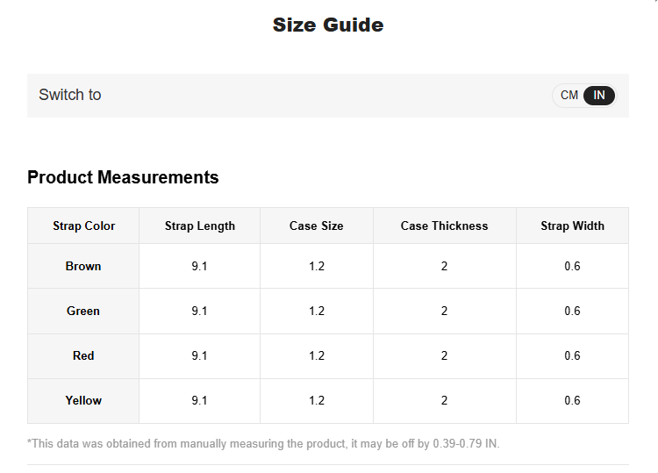Switch measurements to CM units
The image size is (658, 473).
569,96
